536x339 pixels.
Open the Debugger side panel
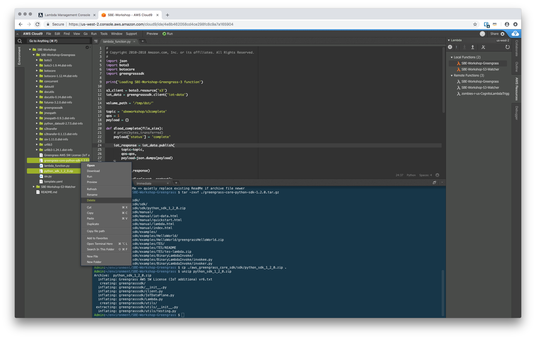pyautogui.click(x=517, y=113)
